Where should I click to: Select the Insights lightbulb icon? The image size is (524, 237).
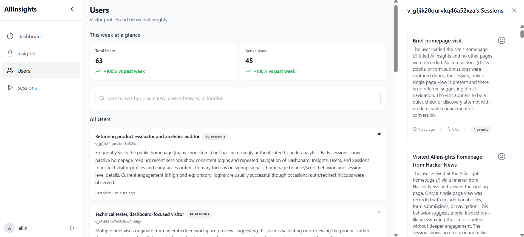10,53
